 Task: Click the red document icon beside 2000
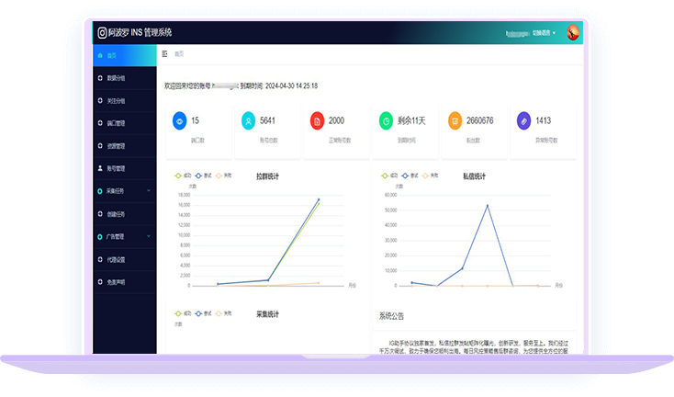[317, 120]
